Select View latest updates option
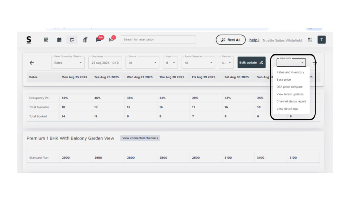This screenshot has height=197, width=351. 290,94
